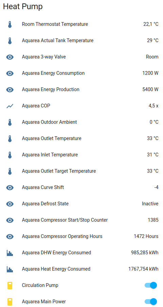Toggle the Circulation Pump switch off
Viewport: 163px width, 307px height.
151,285
